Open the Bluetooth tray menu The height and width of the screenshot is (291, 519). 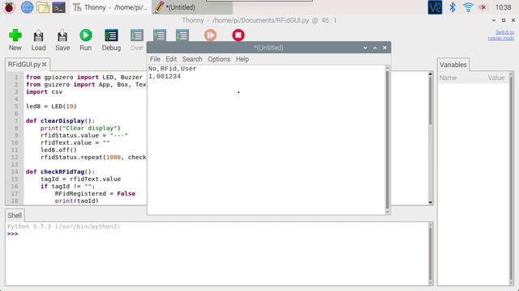[x=453, y=7]
